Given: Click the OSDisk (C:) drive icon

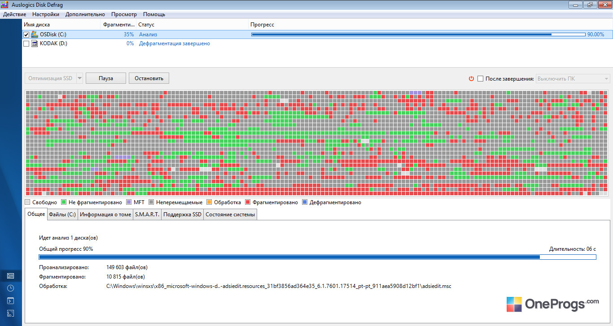Looking at the screenshot, I should (x=35, y=34).
